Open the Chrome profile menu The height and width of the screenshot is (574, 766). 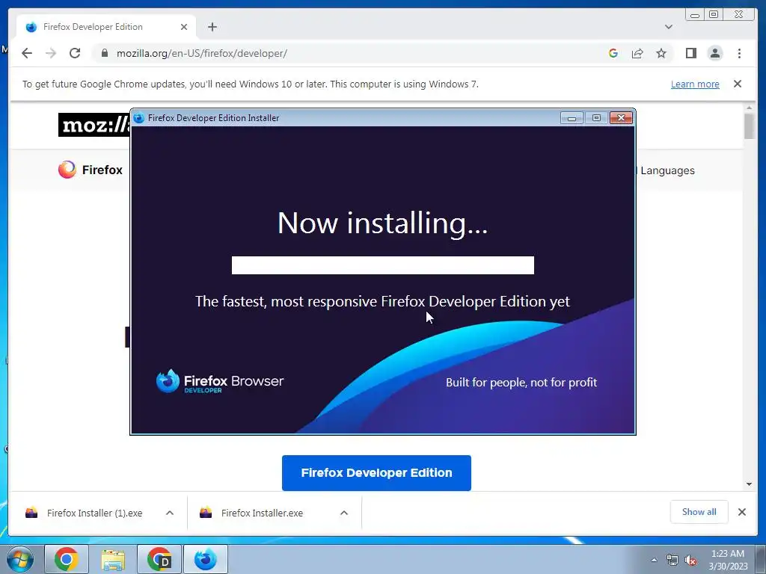click(x=714, y=53)
